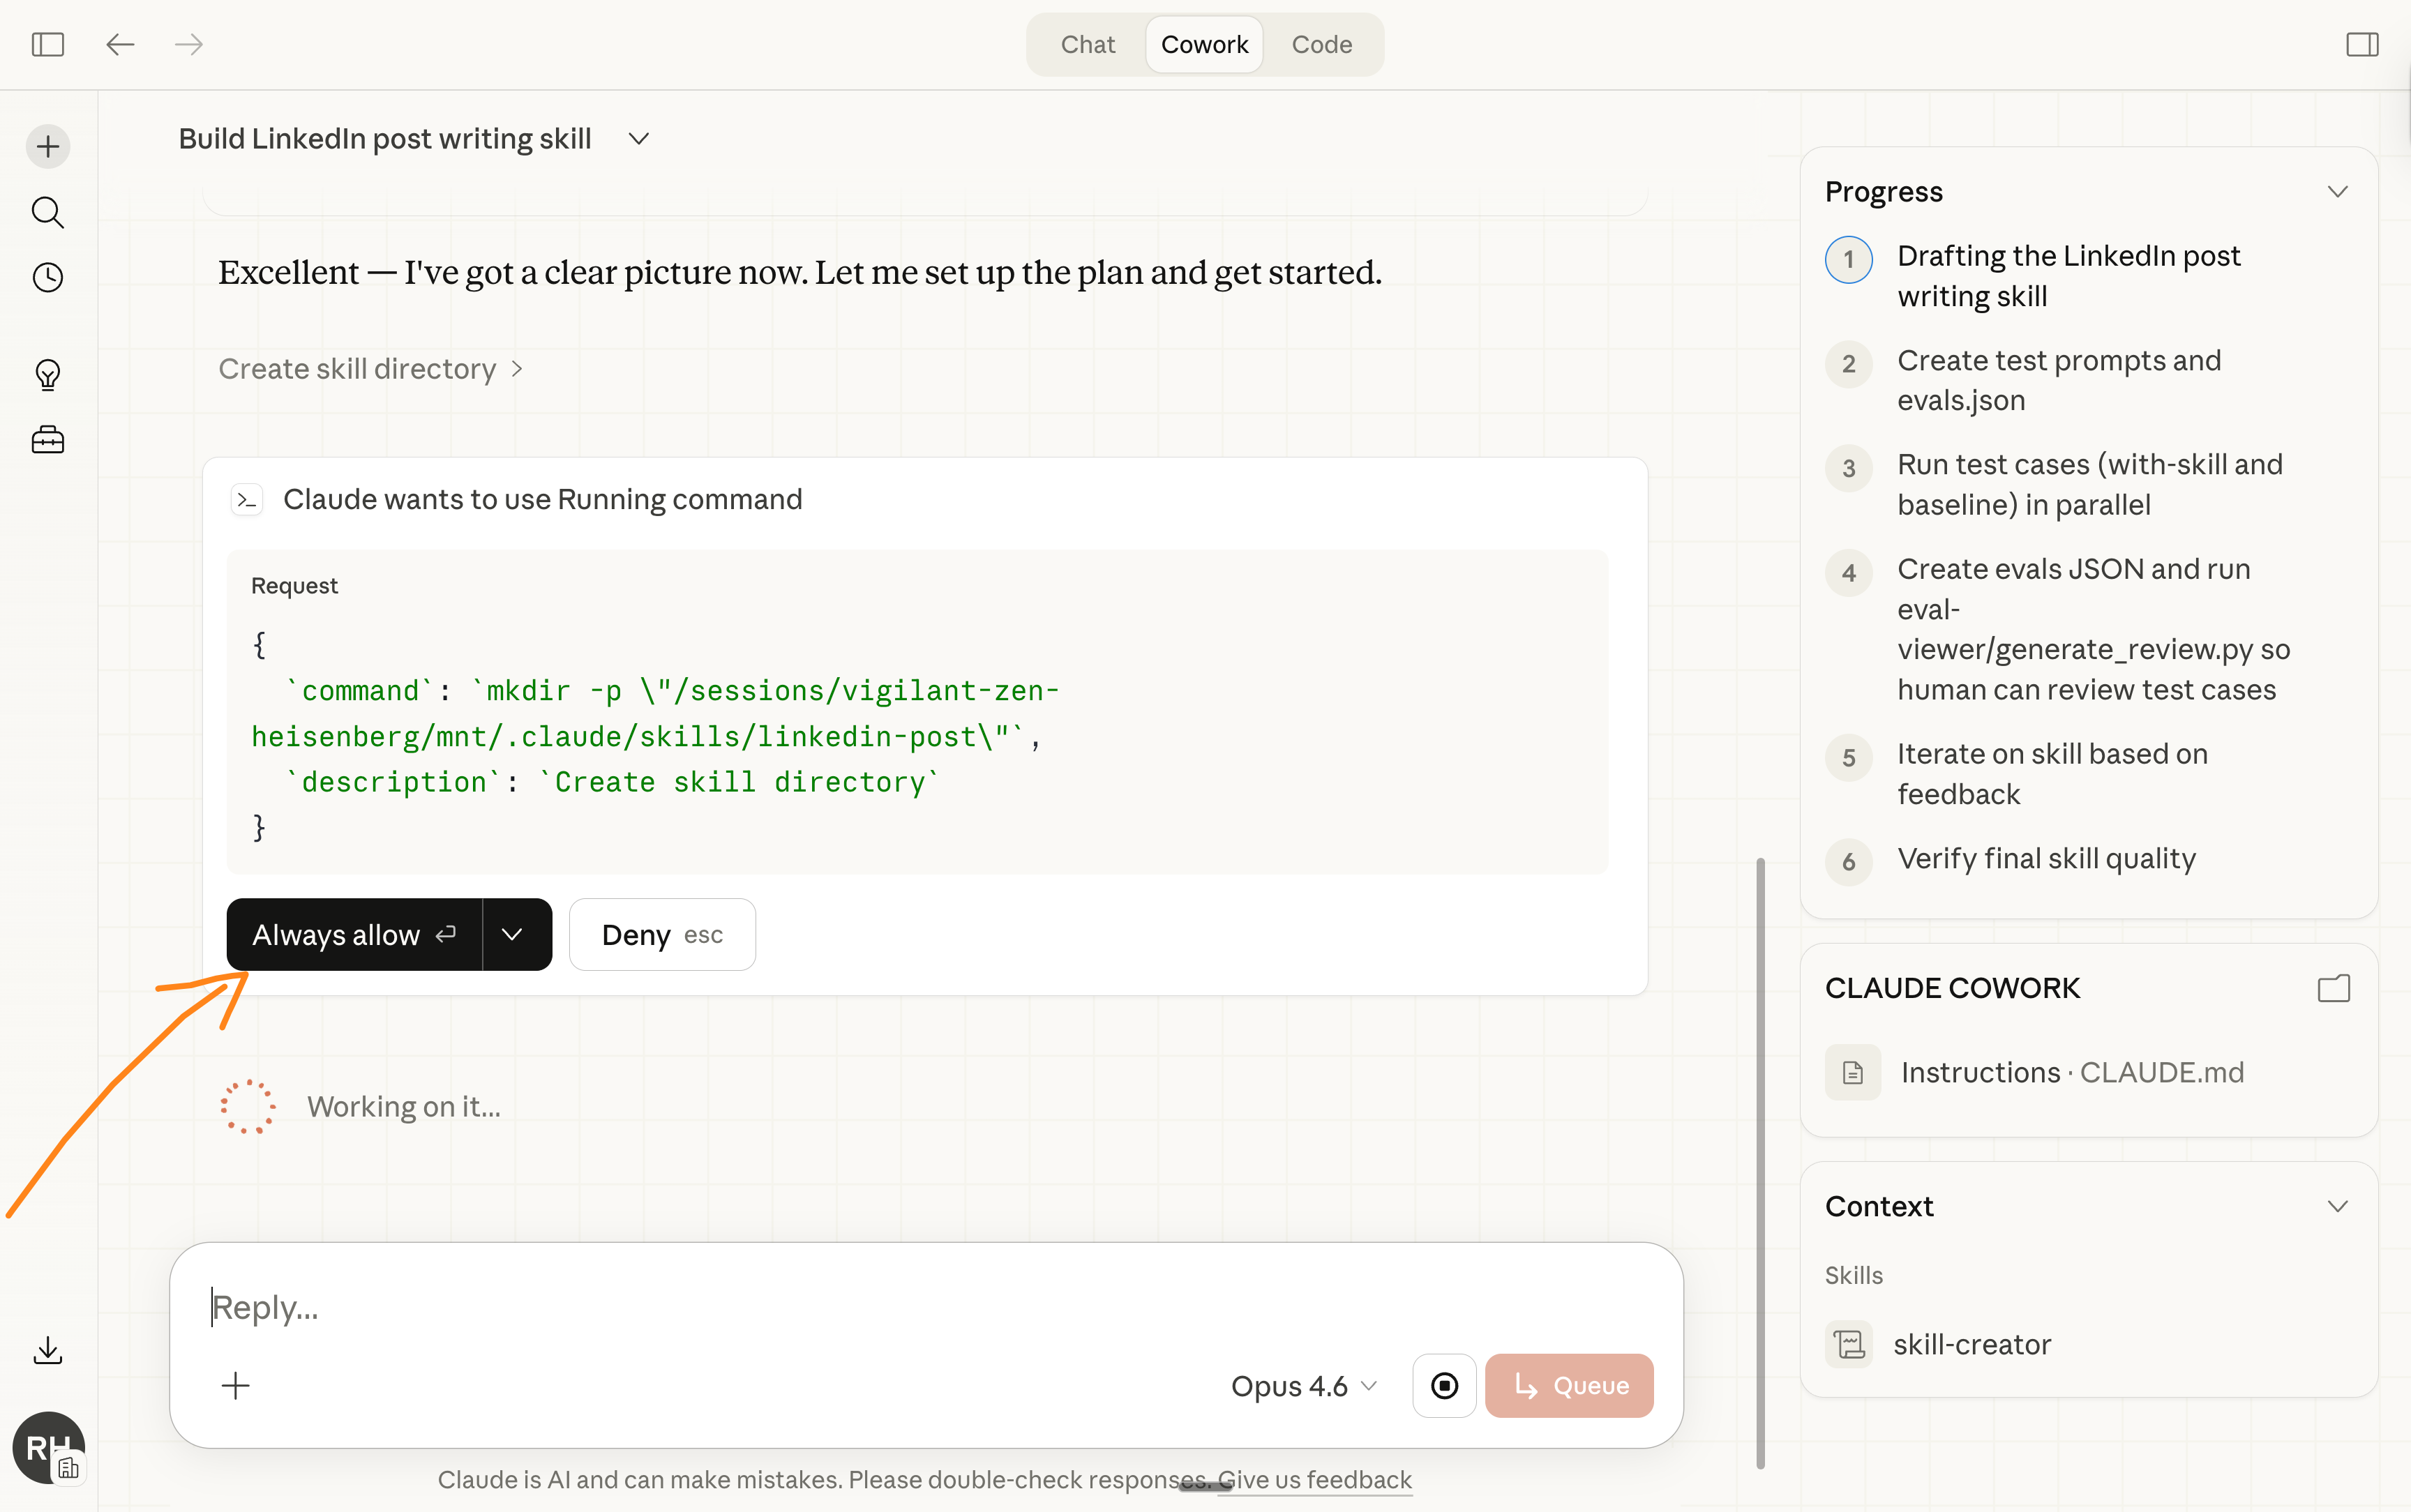Image resolution: width=2411 pixels, height=1512 pixels.
Task: Open the search icon in left sidebar
Action: coord(48,212)
